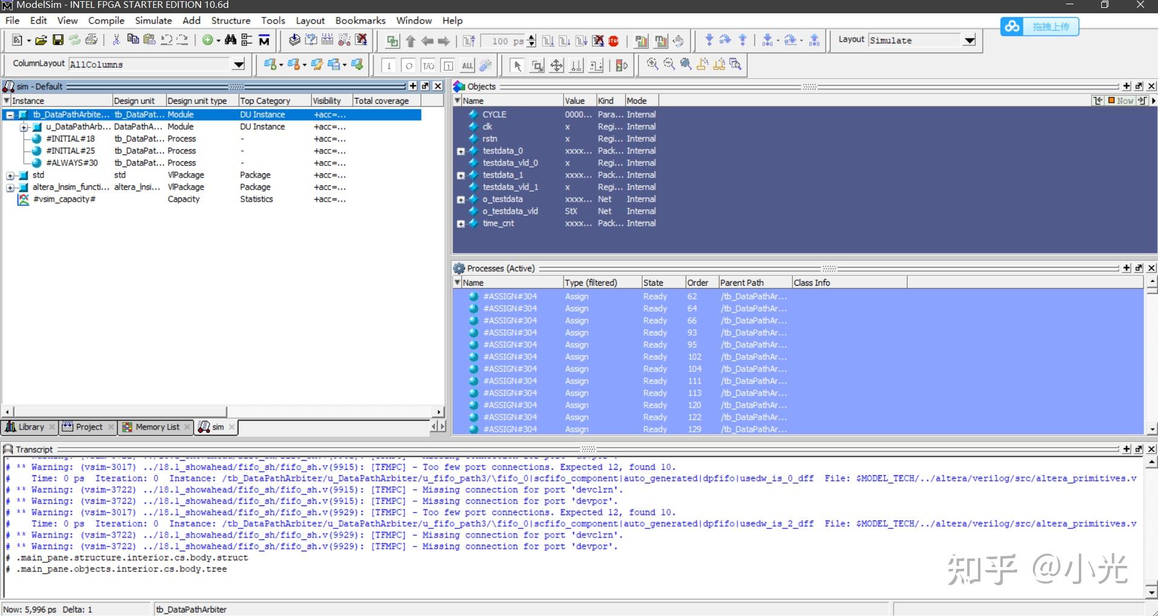Click the sim pane horizontal scrollbar
This screenshot has width=1158, height=616.
(x=119, y=412)
